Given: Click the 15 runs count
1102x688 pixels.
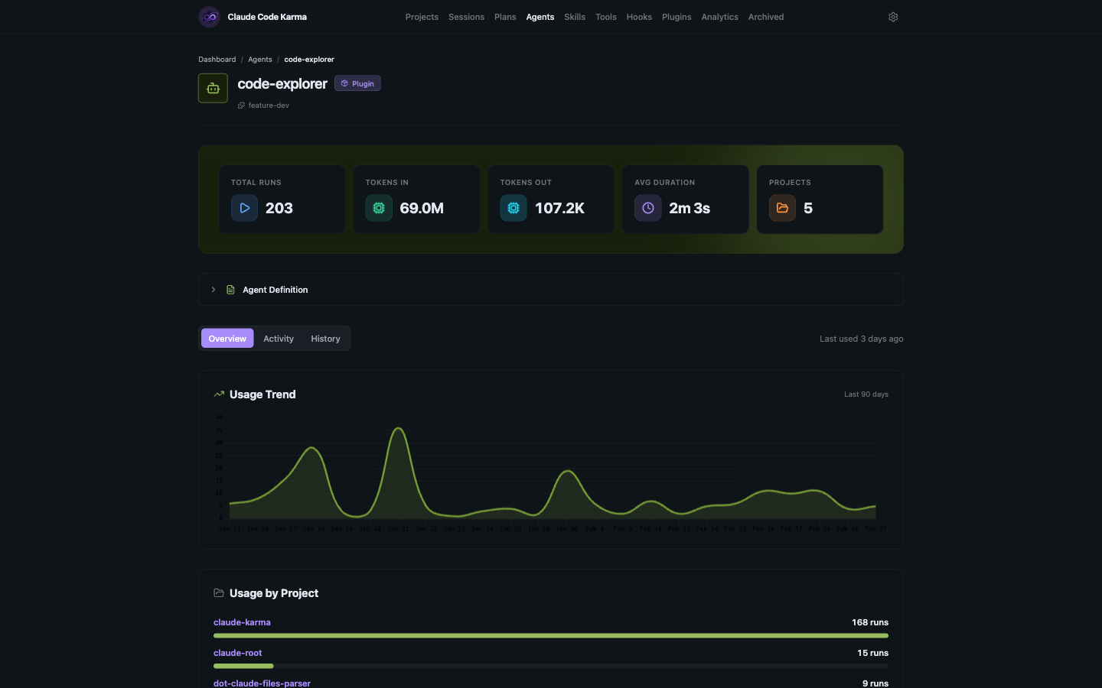Looking at the screenshot, I should [x=873, y=653].
